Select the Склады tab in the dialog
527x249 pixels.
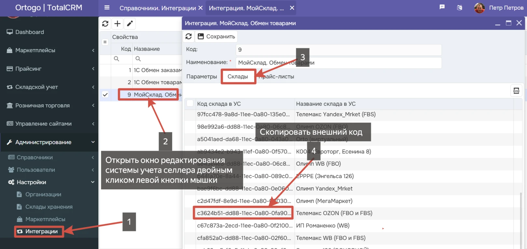238,76
